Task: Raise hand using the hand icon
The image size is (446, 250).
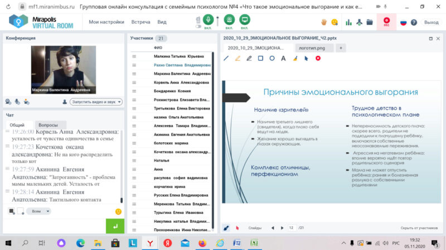Action: (x=324, y=22)
